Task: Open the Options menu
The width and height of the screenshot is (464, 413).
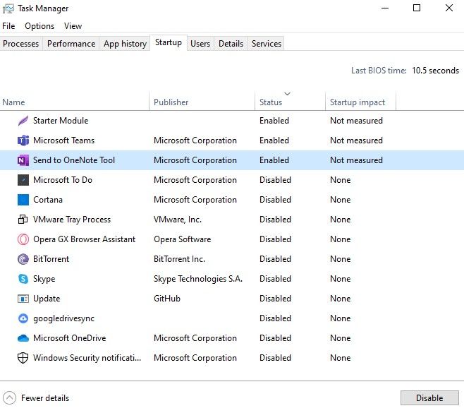Action: click(39, 26)
